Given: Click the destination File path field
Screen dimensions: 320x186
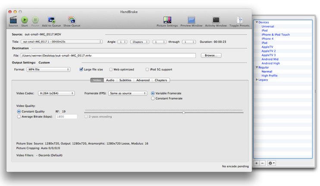Looking at the screenshot, I should click(x=108, y=56).
